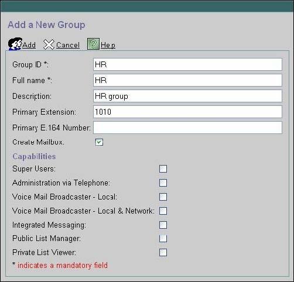Click the green Help question-mark icon
This screenshot has width=294, height=282.
tap(93, 44)
